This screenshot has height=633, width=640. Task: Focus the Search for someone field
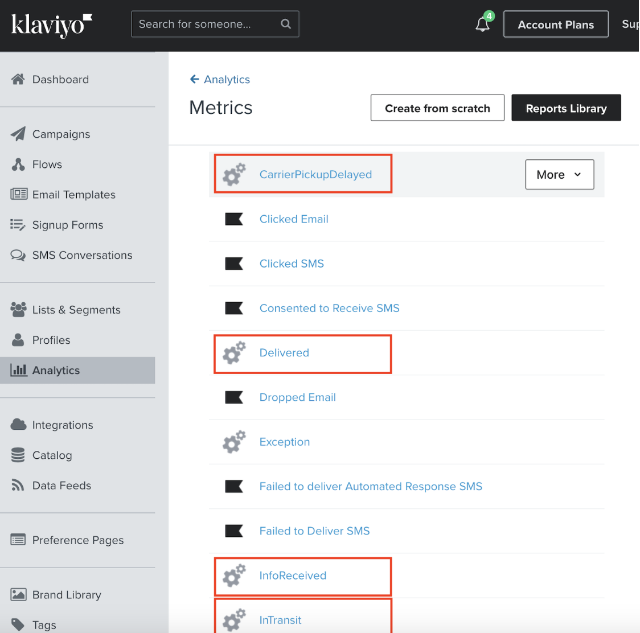(x=215, y=24)
